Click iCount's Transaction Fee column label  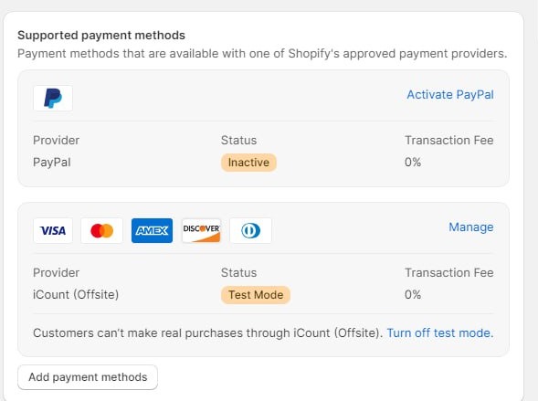449,273
